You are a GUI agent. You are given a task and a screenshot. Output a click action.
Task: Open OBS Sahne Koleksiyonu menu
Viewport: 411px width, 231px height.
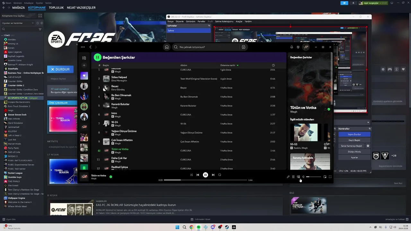tap(224, 21)
